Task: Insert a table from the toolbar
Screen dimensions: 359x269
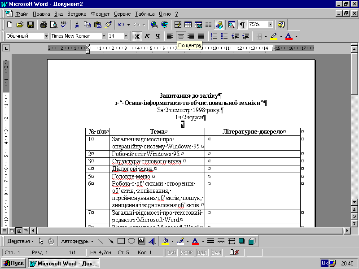Action: click(188, 25)
